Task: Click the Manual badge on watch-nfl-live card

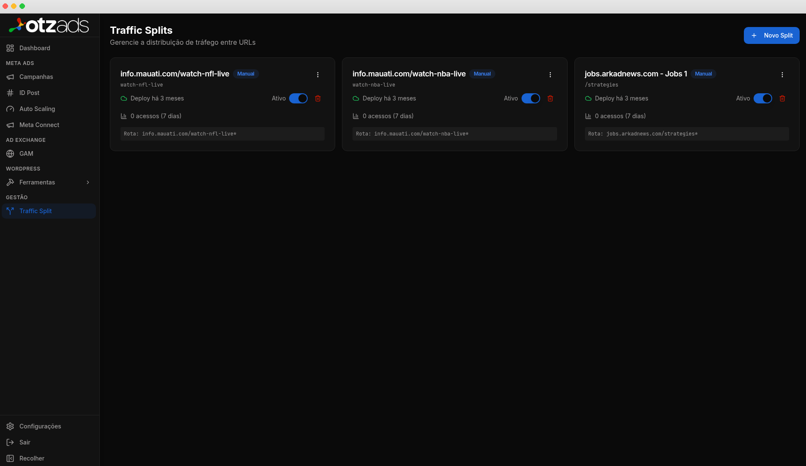Action: click(246, 74)
